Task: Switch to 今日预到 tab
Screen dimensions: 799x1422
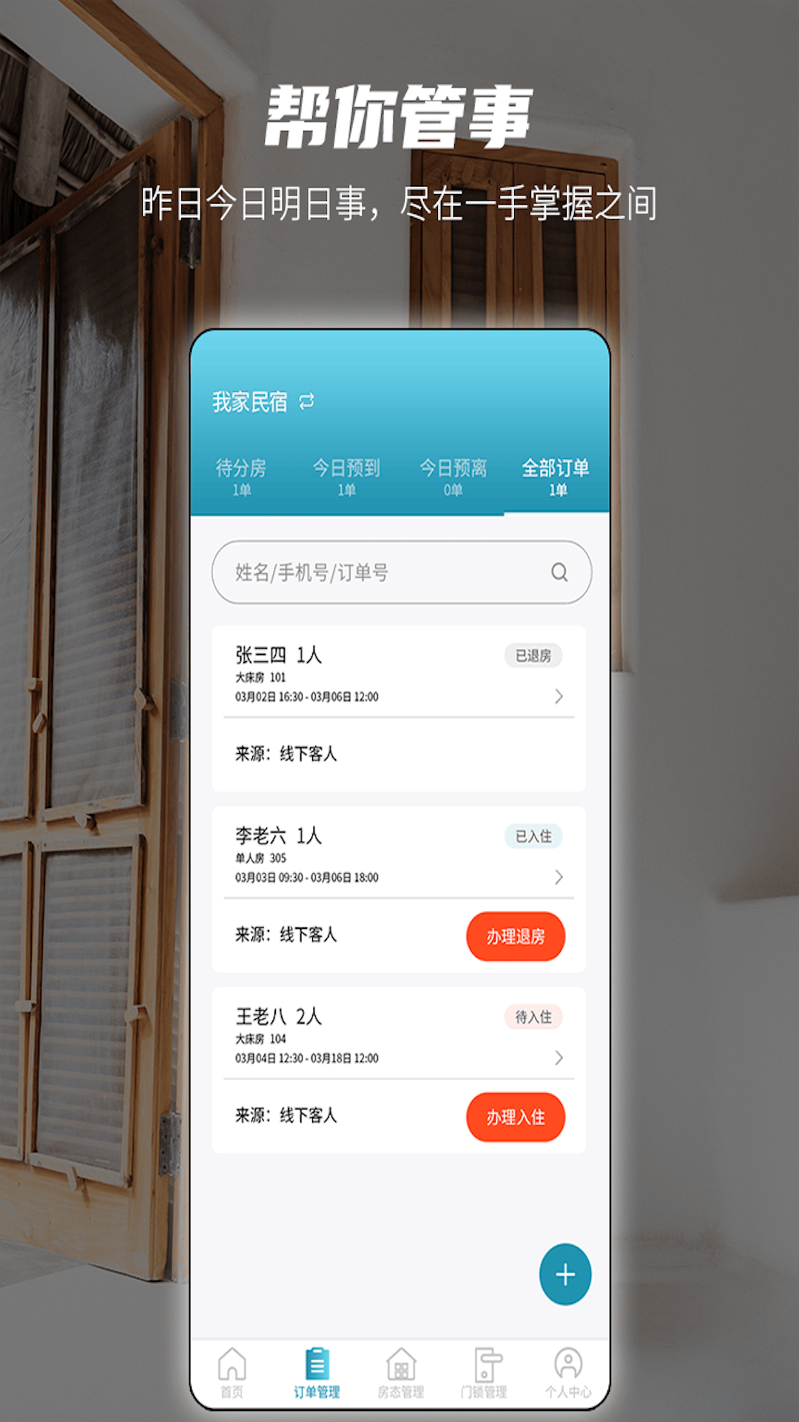Action: click(346, 477)
